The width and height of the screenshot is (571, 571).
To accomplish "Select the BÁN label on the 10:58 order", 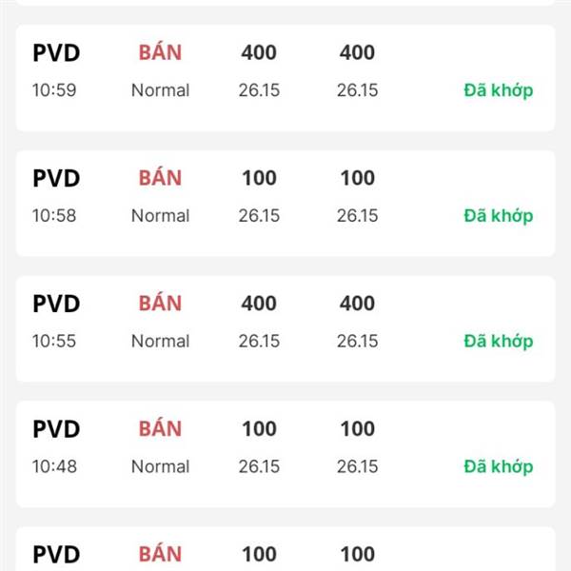I will pyautogui.click(x=160, y=178).
